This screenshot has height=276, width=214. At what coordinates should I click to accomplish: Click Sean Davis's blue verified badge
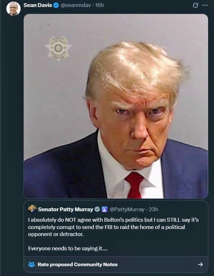(x=56, y=6)
